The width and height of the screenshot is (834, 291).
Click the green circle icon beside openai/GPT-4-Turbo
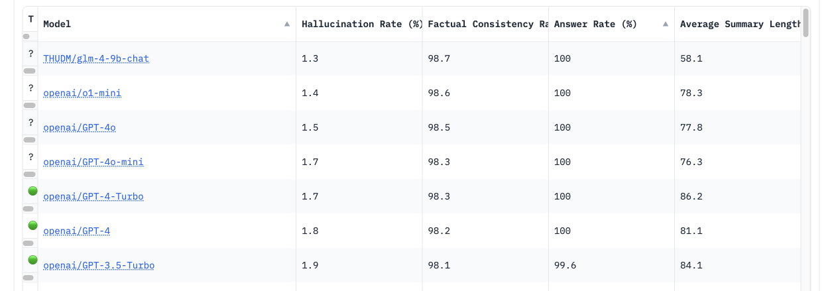click(x=32, y=191)
